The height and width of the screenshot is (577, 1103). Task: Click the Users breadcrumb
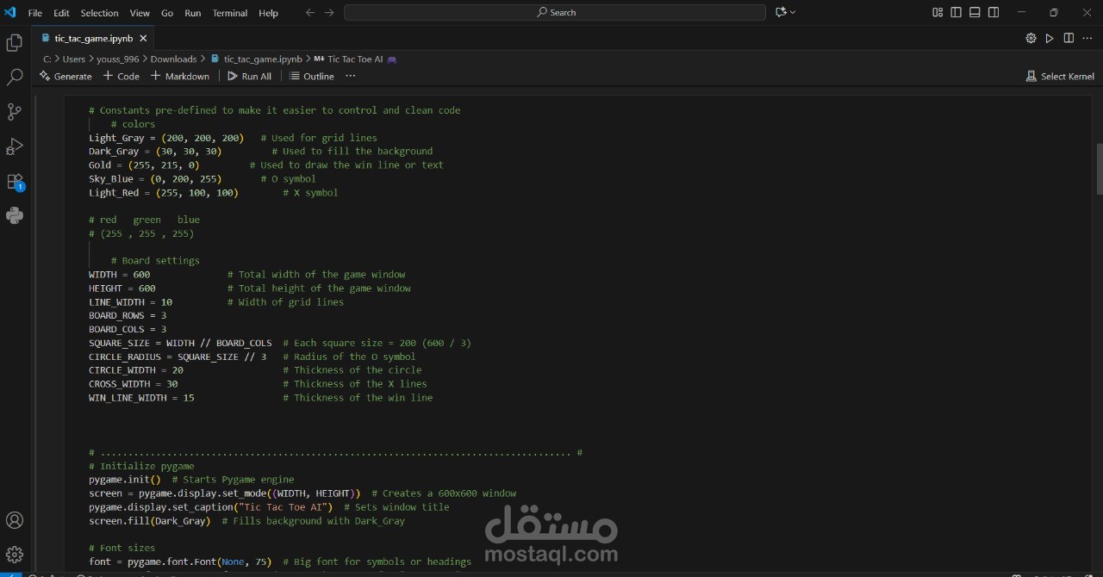pos(74,59)
